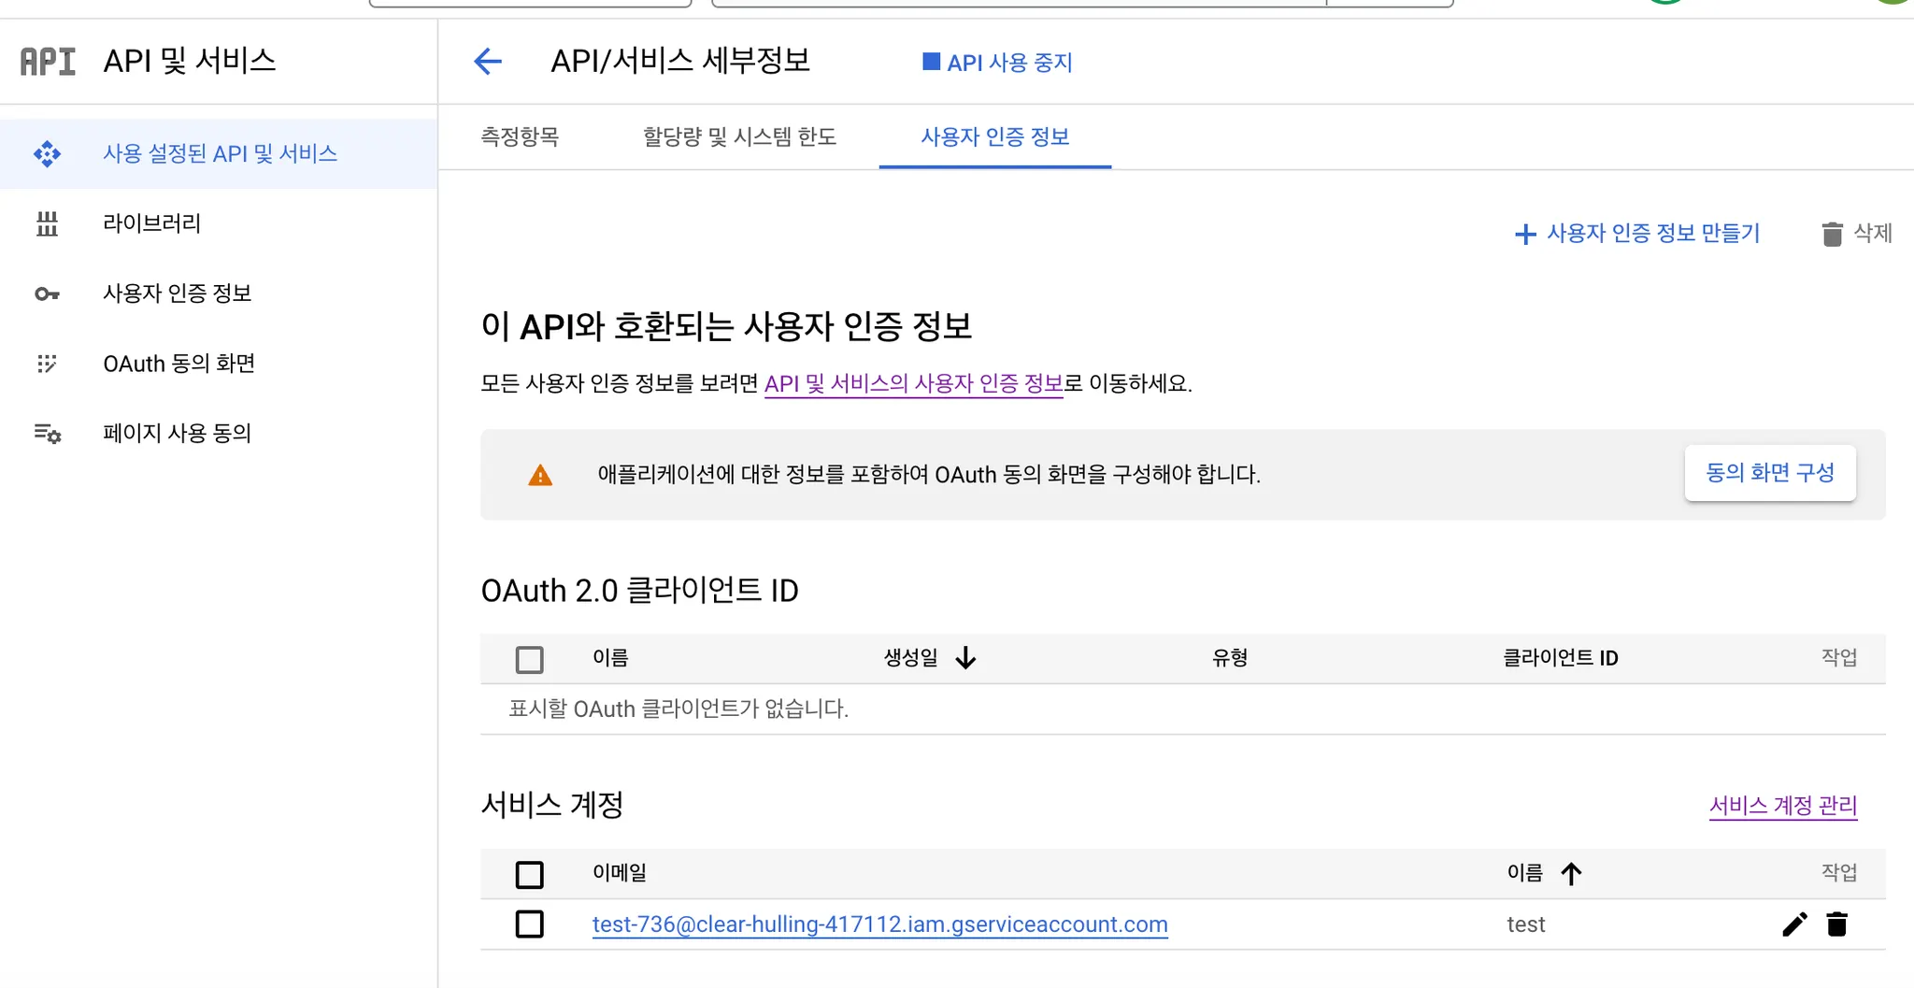Open the 할당량 및 시스템 한도 tab
This screenshot has height=988, width=1914.
(x=739, y=136)
